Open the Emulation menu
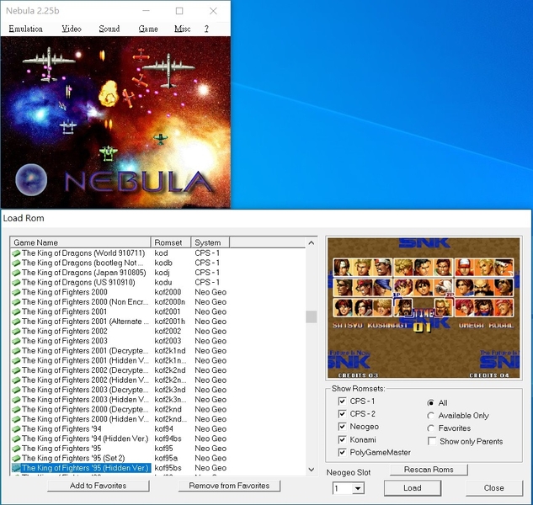The image size is (533, 505). (26, 29)
